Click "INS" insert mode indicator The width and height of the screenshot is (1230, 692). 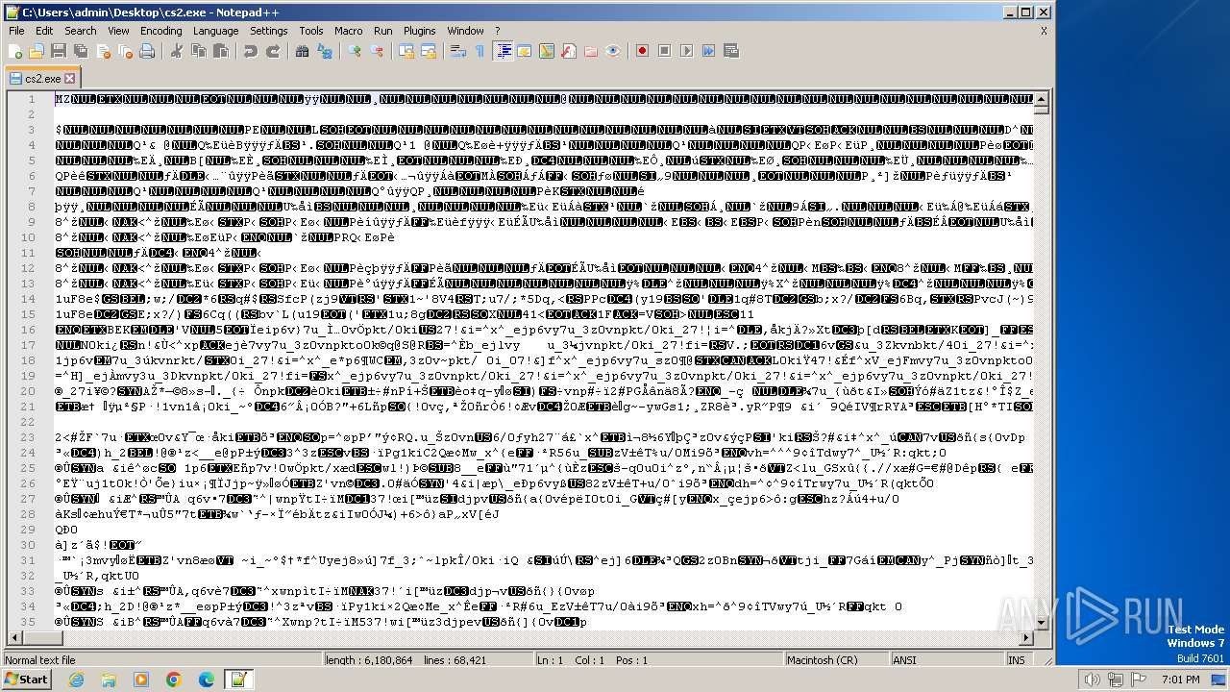[x=1017, y=660]
